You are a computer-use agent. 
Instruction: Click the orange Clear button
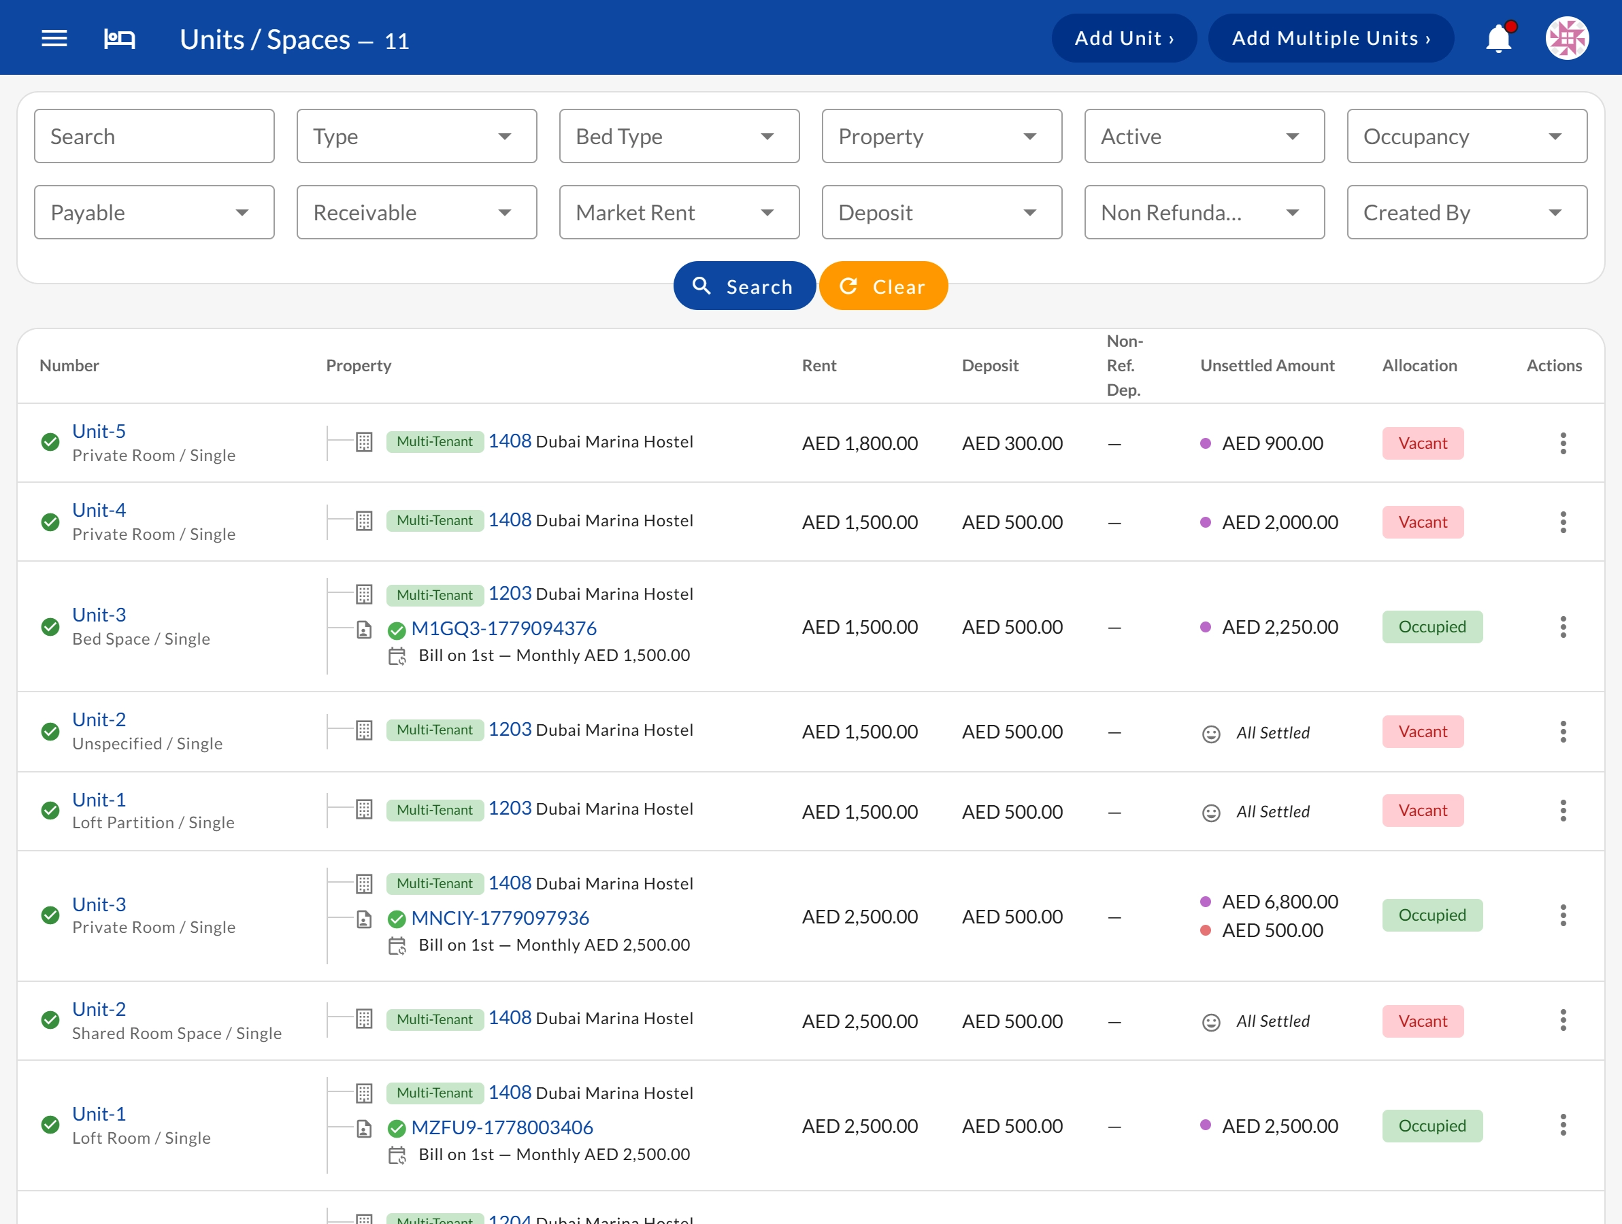pos(883,286)
